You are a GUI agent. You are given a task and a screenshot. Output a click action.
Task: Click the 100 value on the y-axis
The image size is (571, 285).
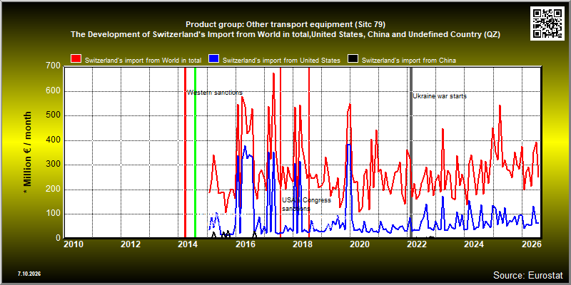53,214
